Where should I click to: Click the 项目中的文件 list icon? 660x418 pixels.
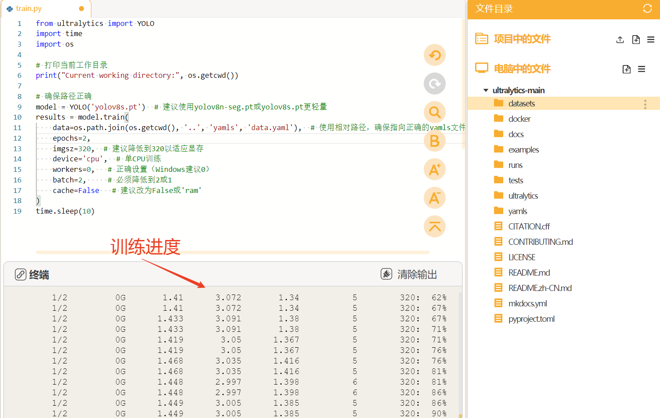[x=482, y=39]
